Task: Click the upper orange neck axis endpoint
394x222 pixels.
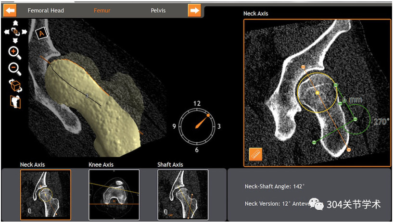Action: tap(303, 67)
